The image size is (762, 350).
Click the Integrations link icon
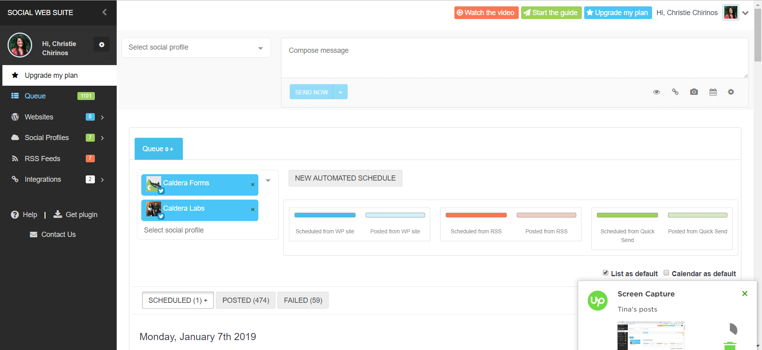coord(15,179)
